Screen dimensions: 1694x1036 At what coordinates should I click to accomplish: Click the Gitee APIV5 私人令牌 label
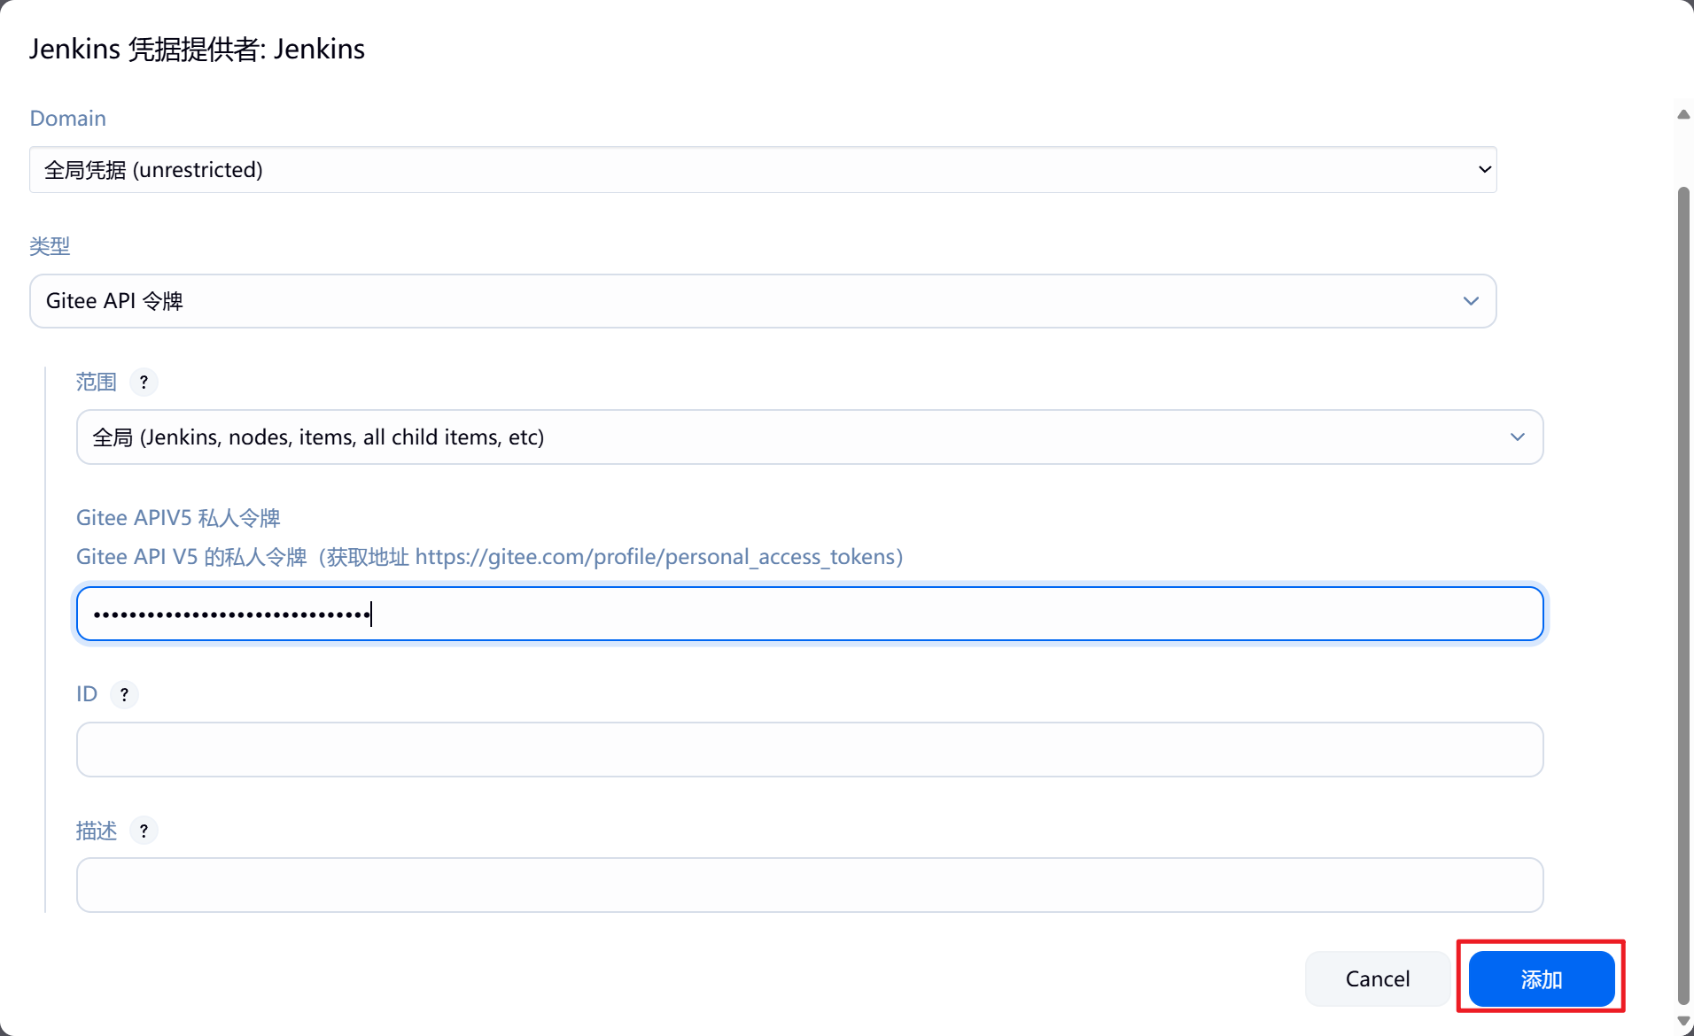click(x=178, y=518)
